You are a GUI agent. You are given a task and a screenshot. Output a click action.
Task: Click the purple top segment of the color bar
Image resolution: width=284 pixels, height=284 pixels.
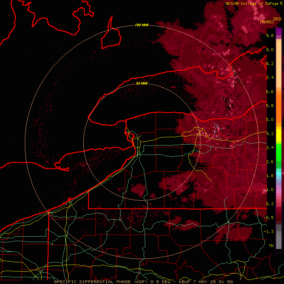[279, 32]
